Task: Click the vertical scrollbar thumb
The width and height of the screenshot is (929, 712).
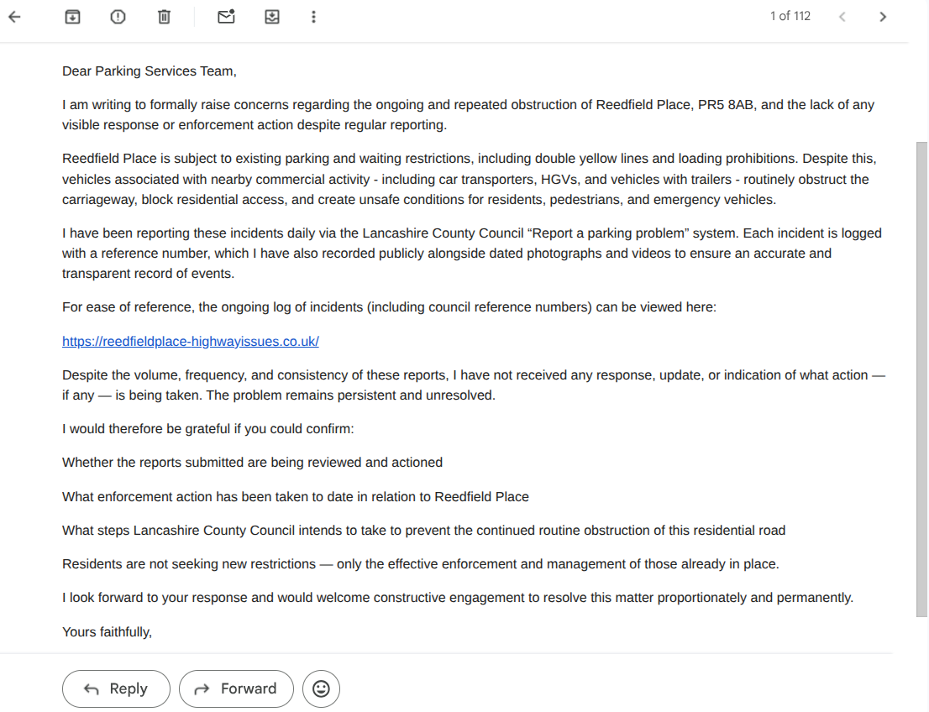Action: [x=921, y=378]
